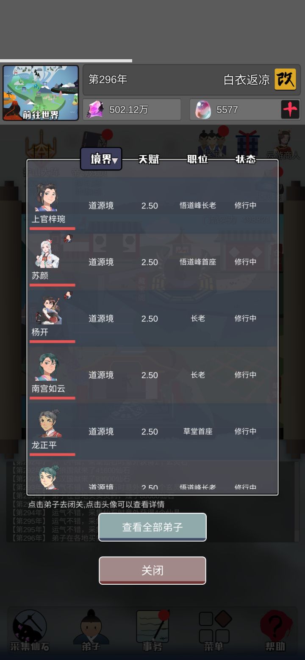Select the 苏颜 disciple row
The width and height of the screenshot is (305, 660).
152,262
